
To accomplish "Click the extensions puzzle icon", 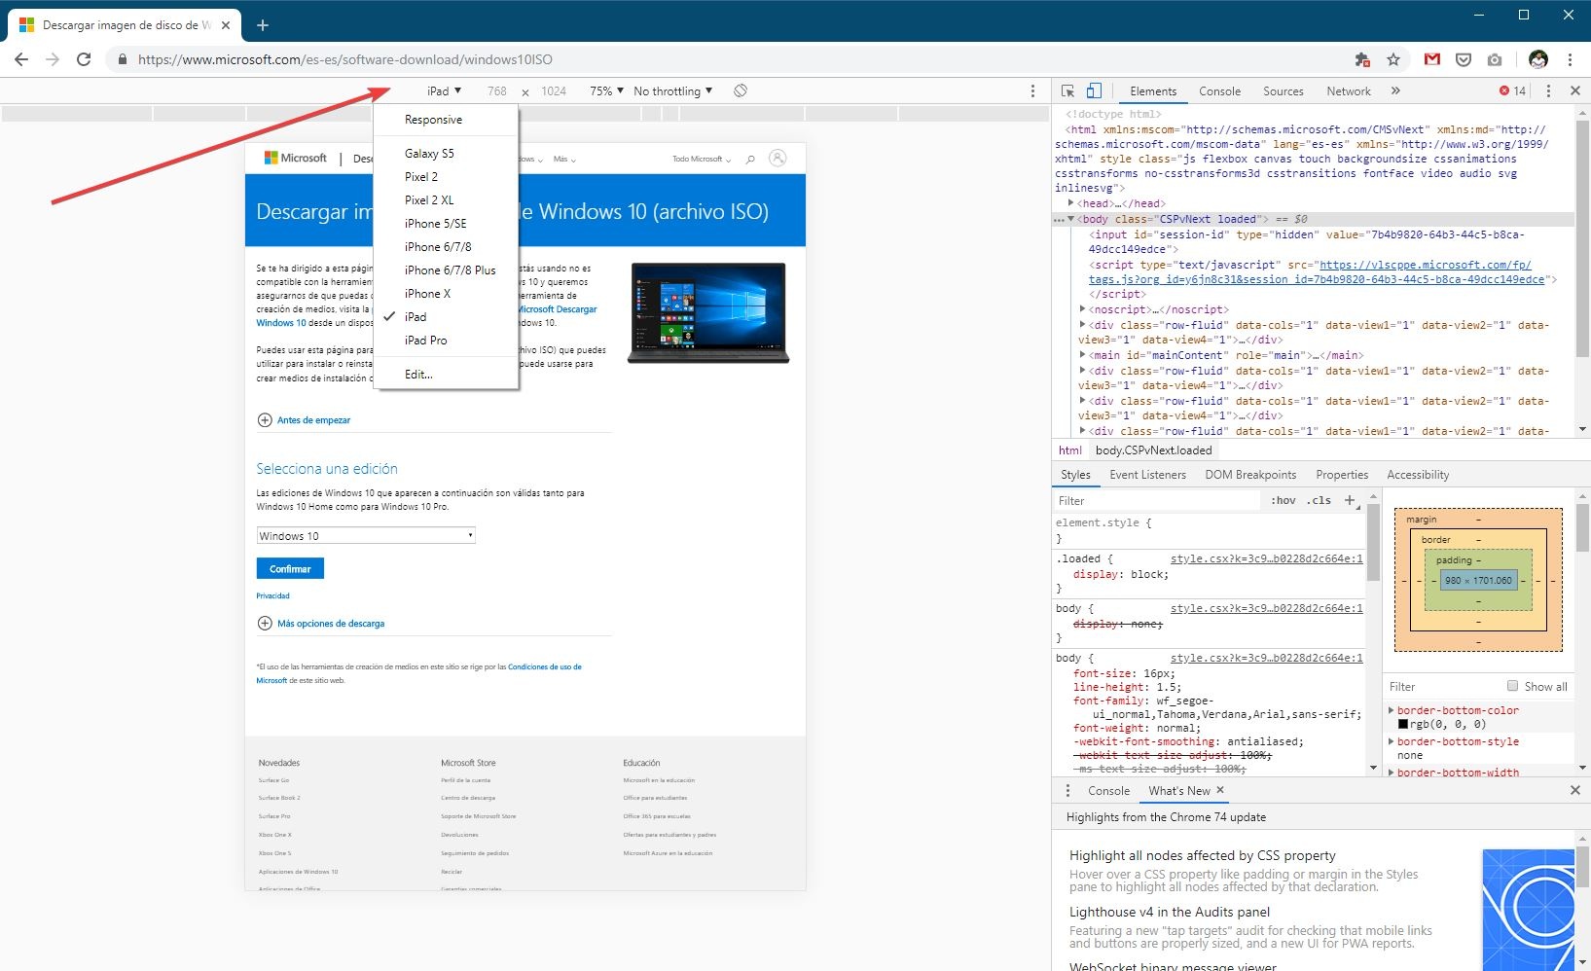I will 1362,59.
